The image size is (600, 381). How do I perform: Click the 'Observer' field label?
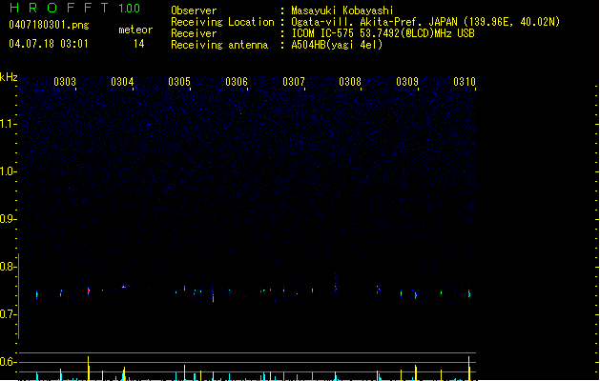[x=194, y=10]
